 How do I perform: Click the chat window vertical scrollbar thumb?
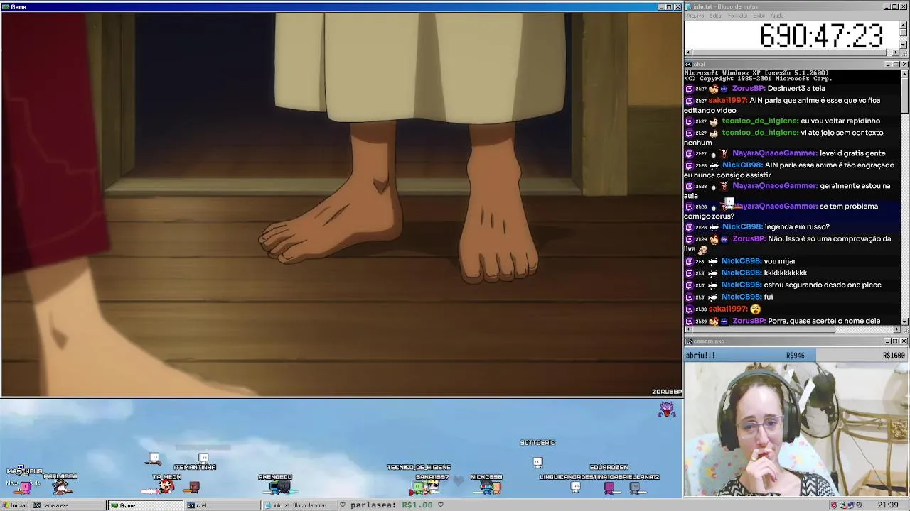[x=904, y=96]
